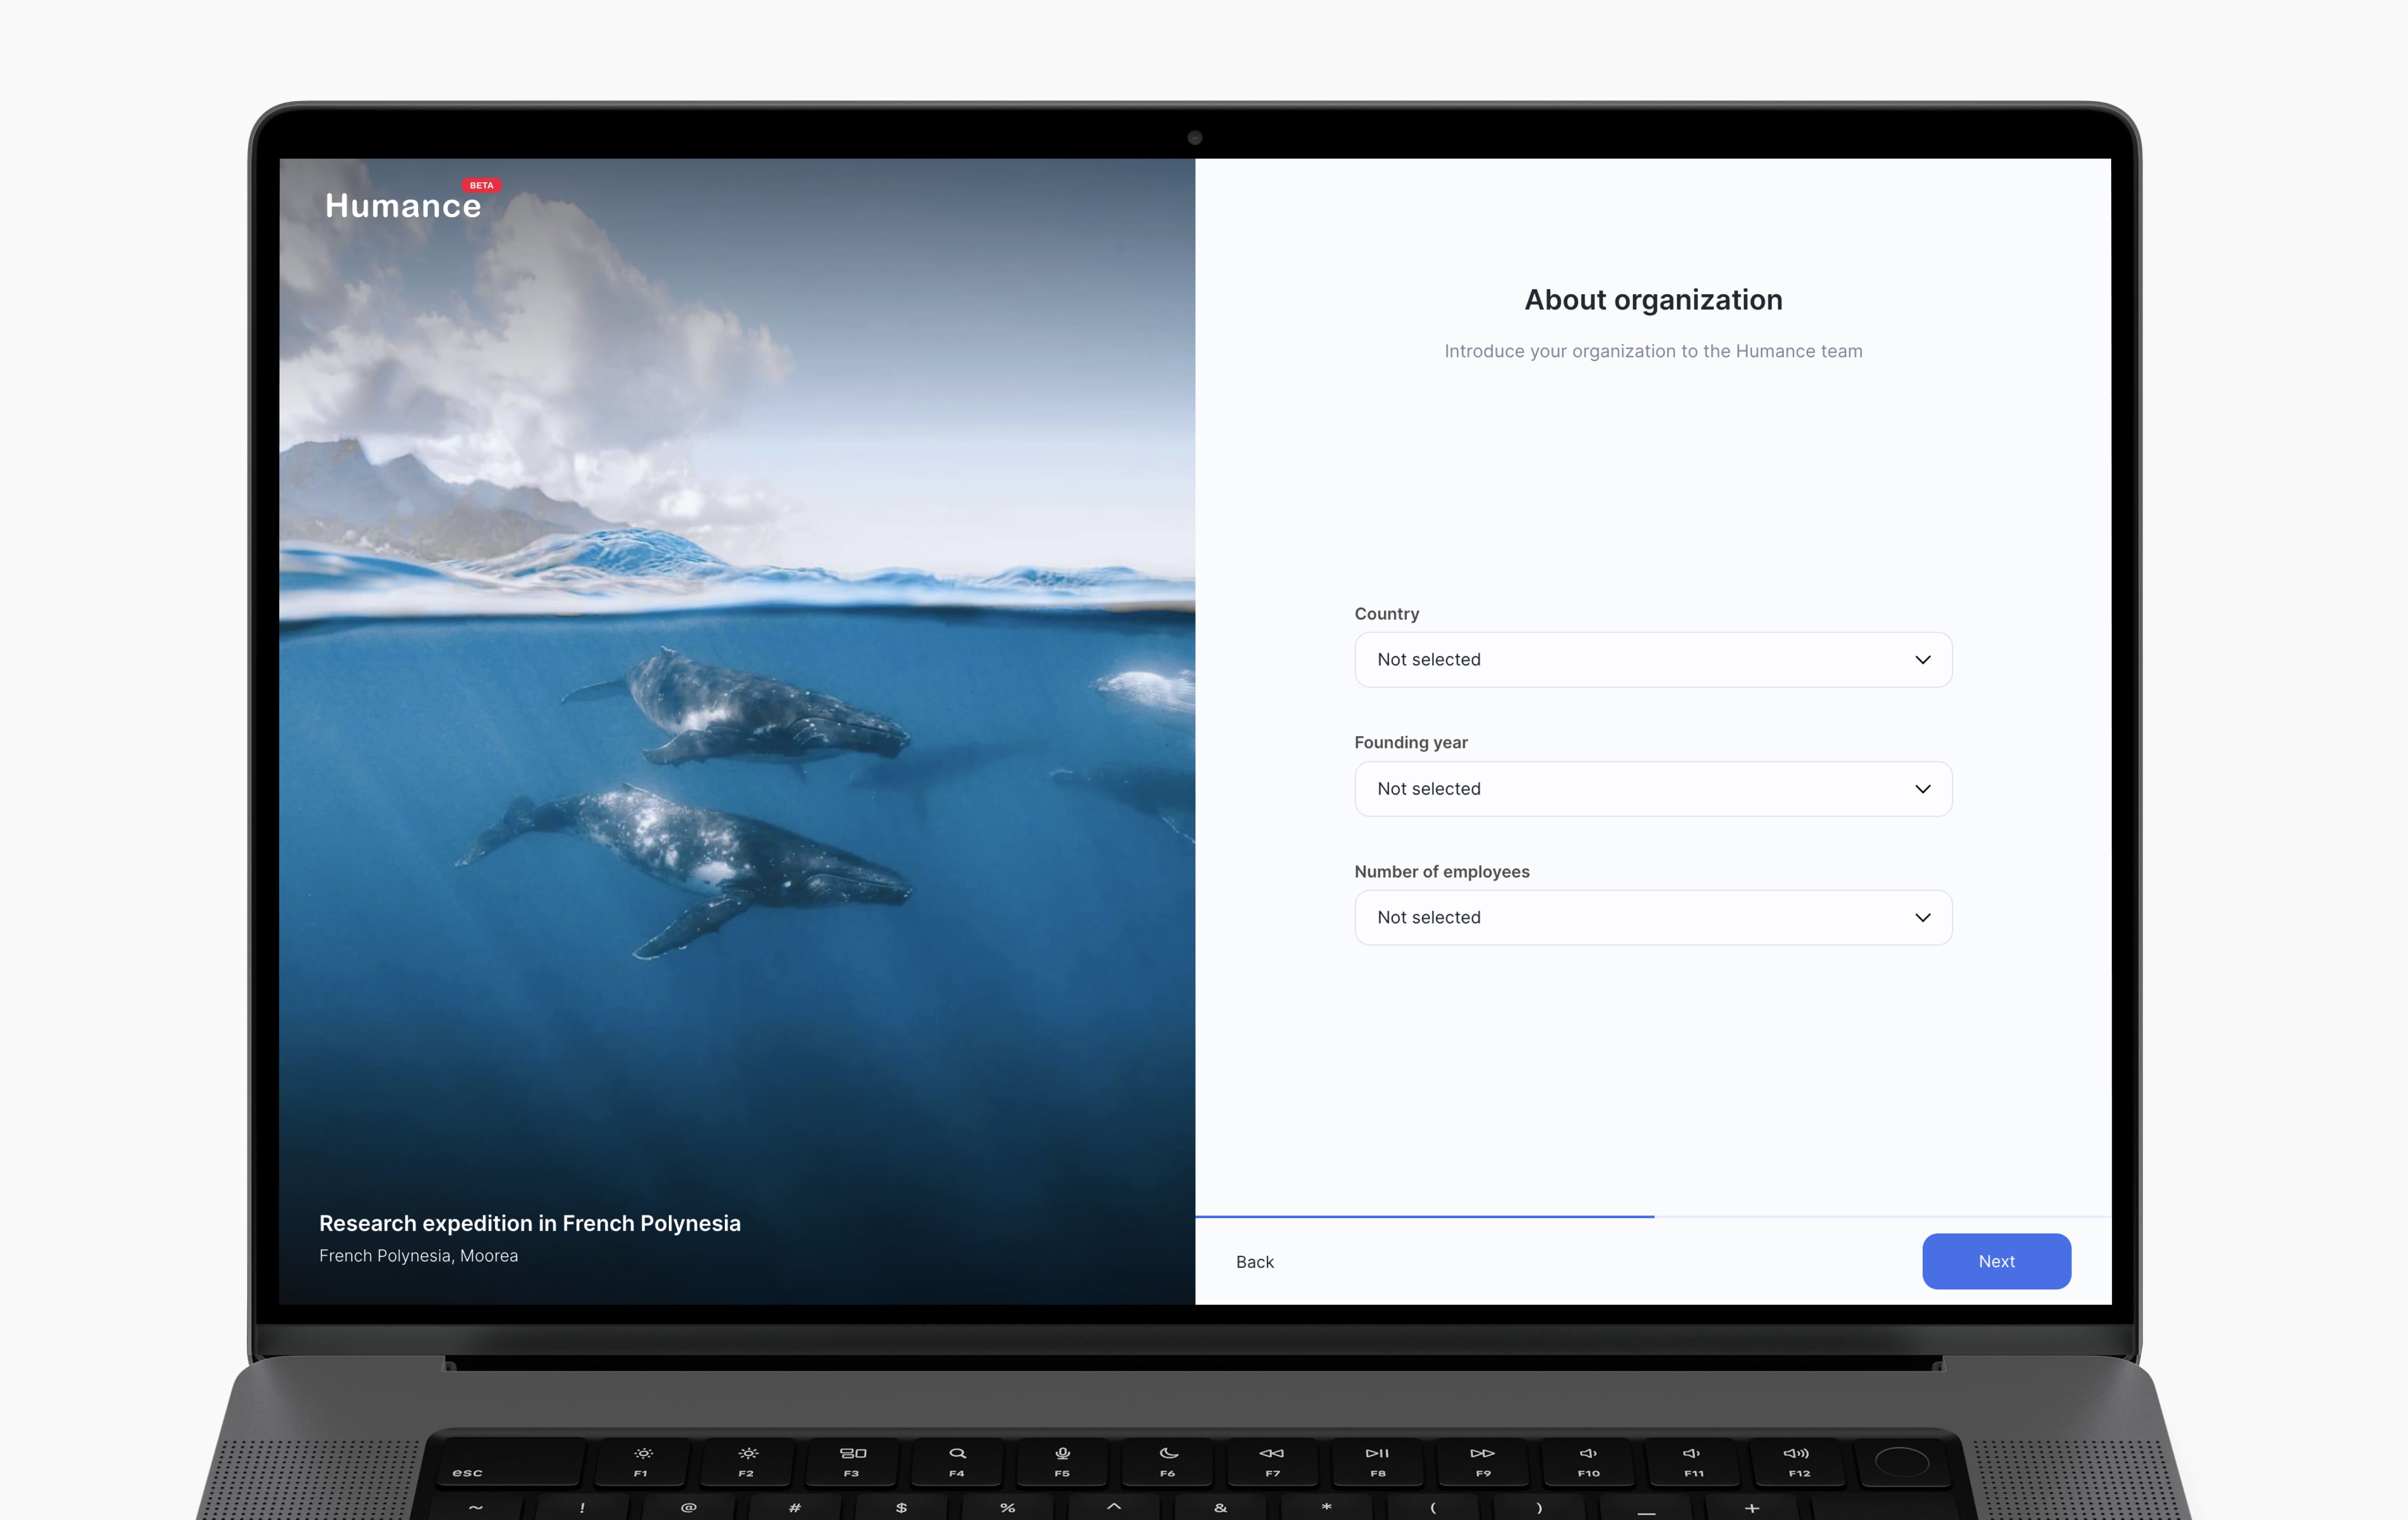The height and width of the screenshot is (1520, 2408).
Task: Click the Number of employees label
Action: point(1442,872)
